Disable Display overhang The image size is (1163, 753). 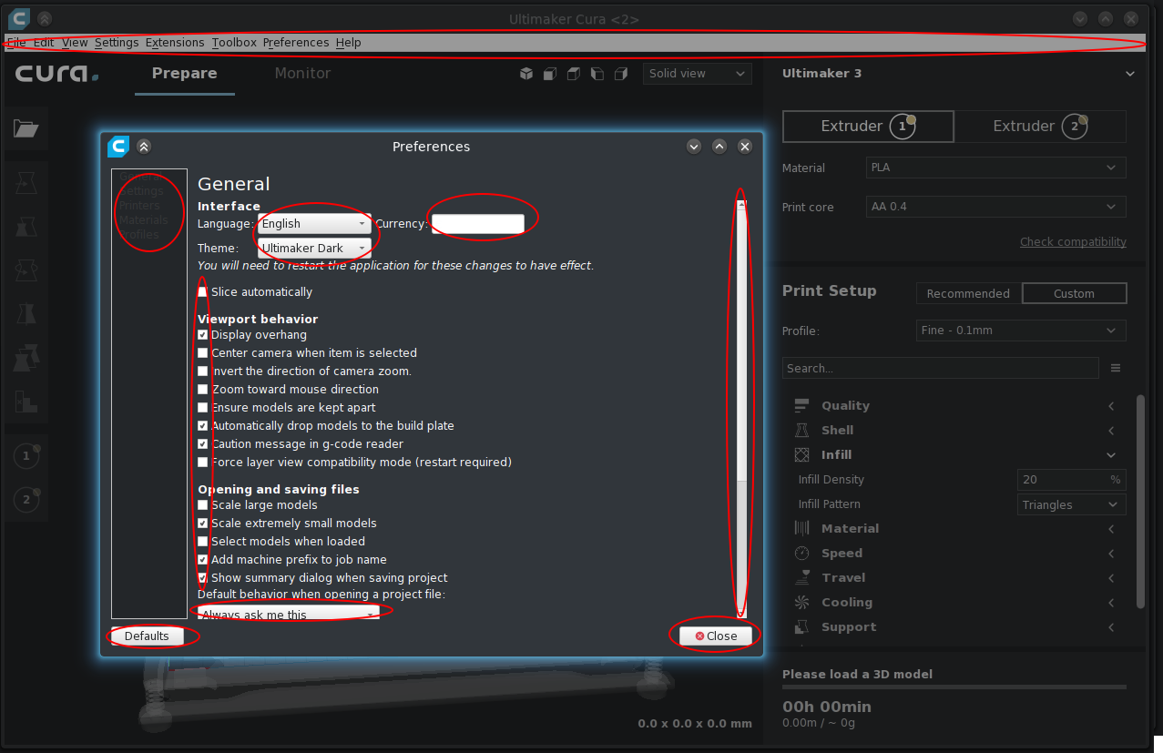pos(202,334)
